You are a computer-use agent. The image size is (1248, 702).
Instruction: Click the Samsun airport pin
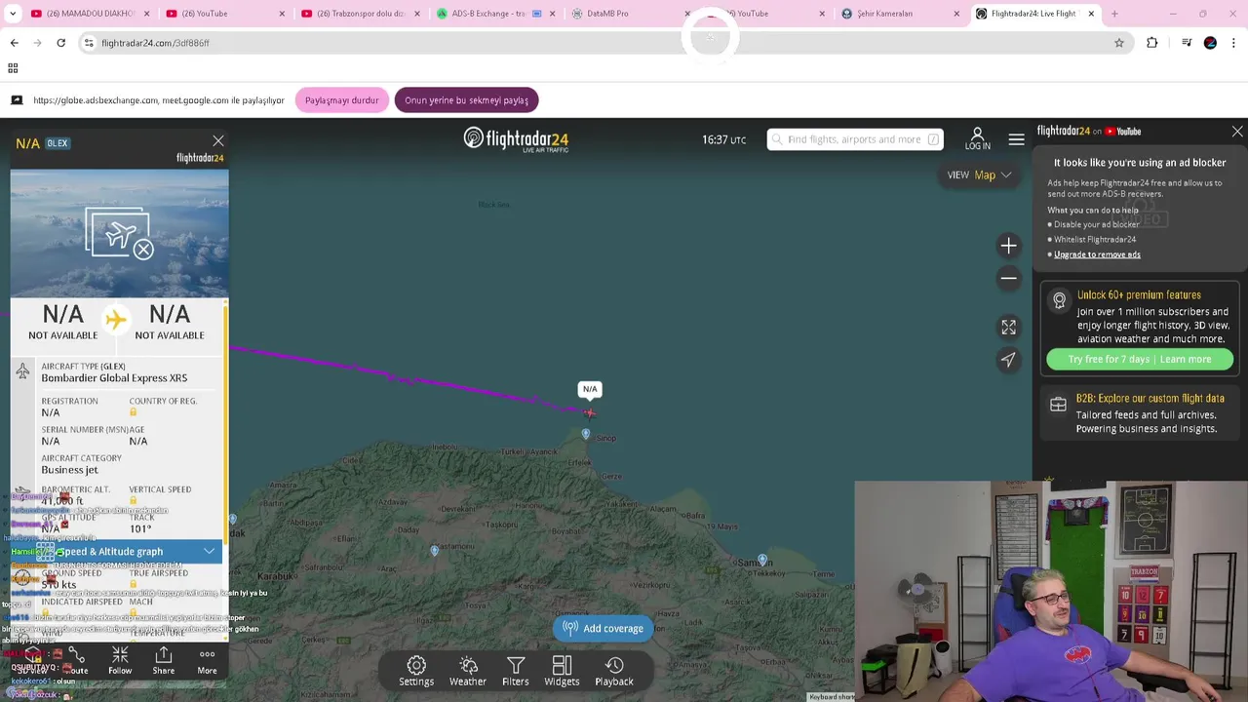pos(762,560)
